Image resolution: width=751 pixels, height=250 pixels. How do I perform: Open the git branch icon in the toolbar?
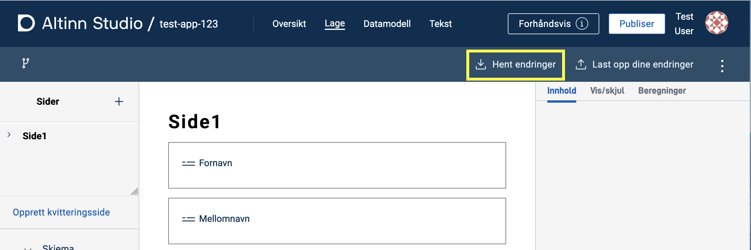(x=25, y=63)
